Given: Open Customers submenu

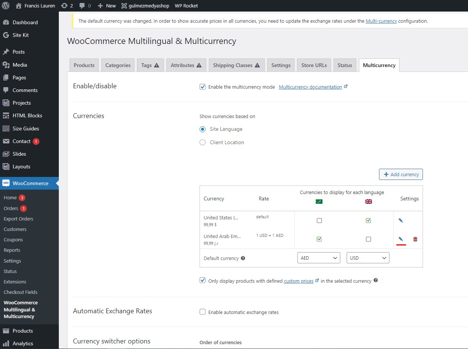Looking at the screenshot, I should pos(15,229).
